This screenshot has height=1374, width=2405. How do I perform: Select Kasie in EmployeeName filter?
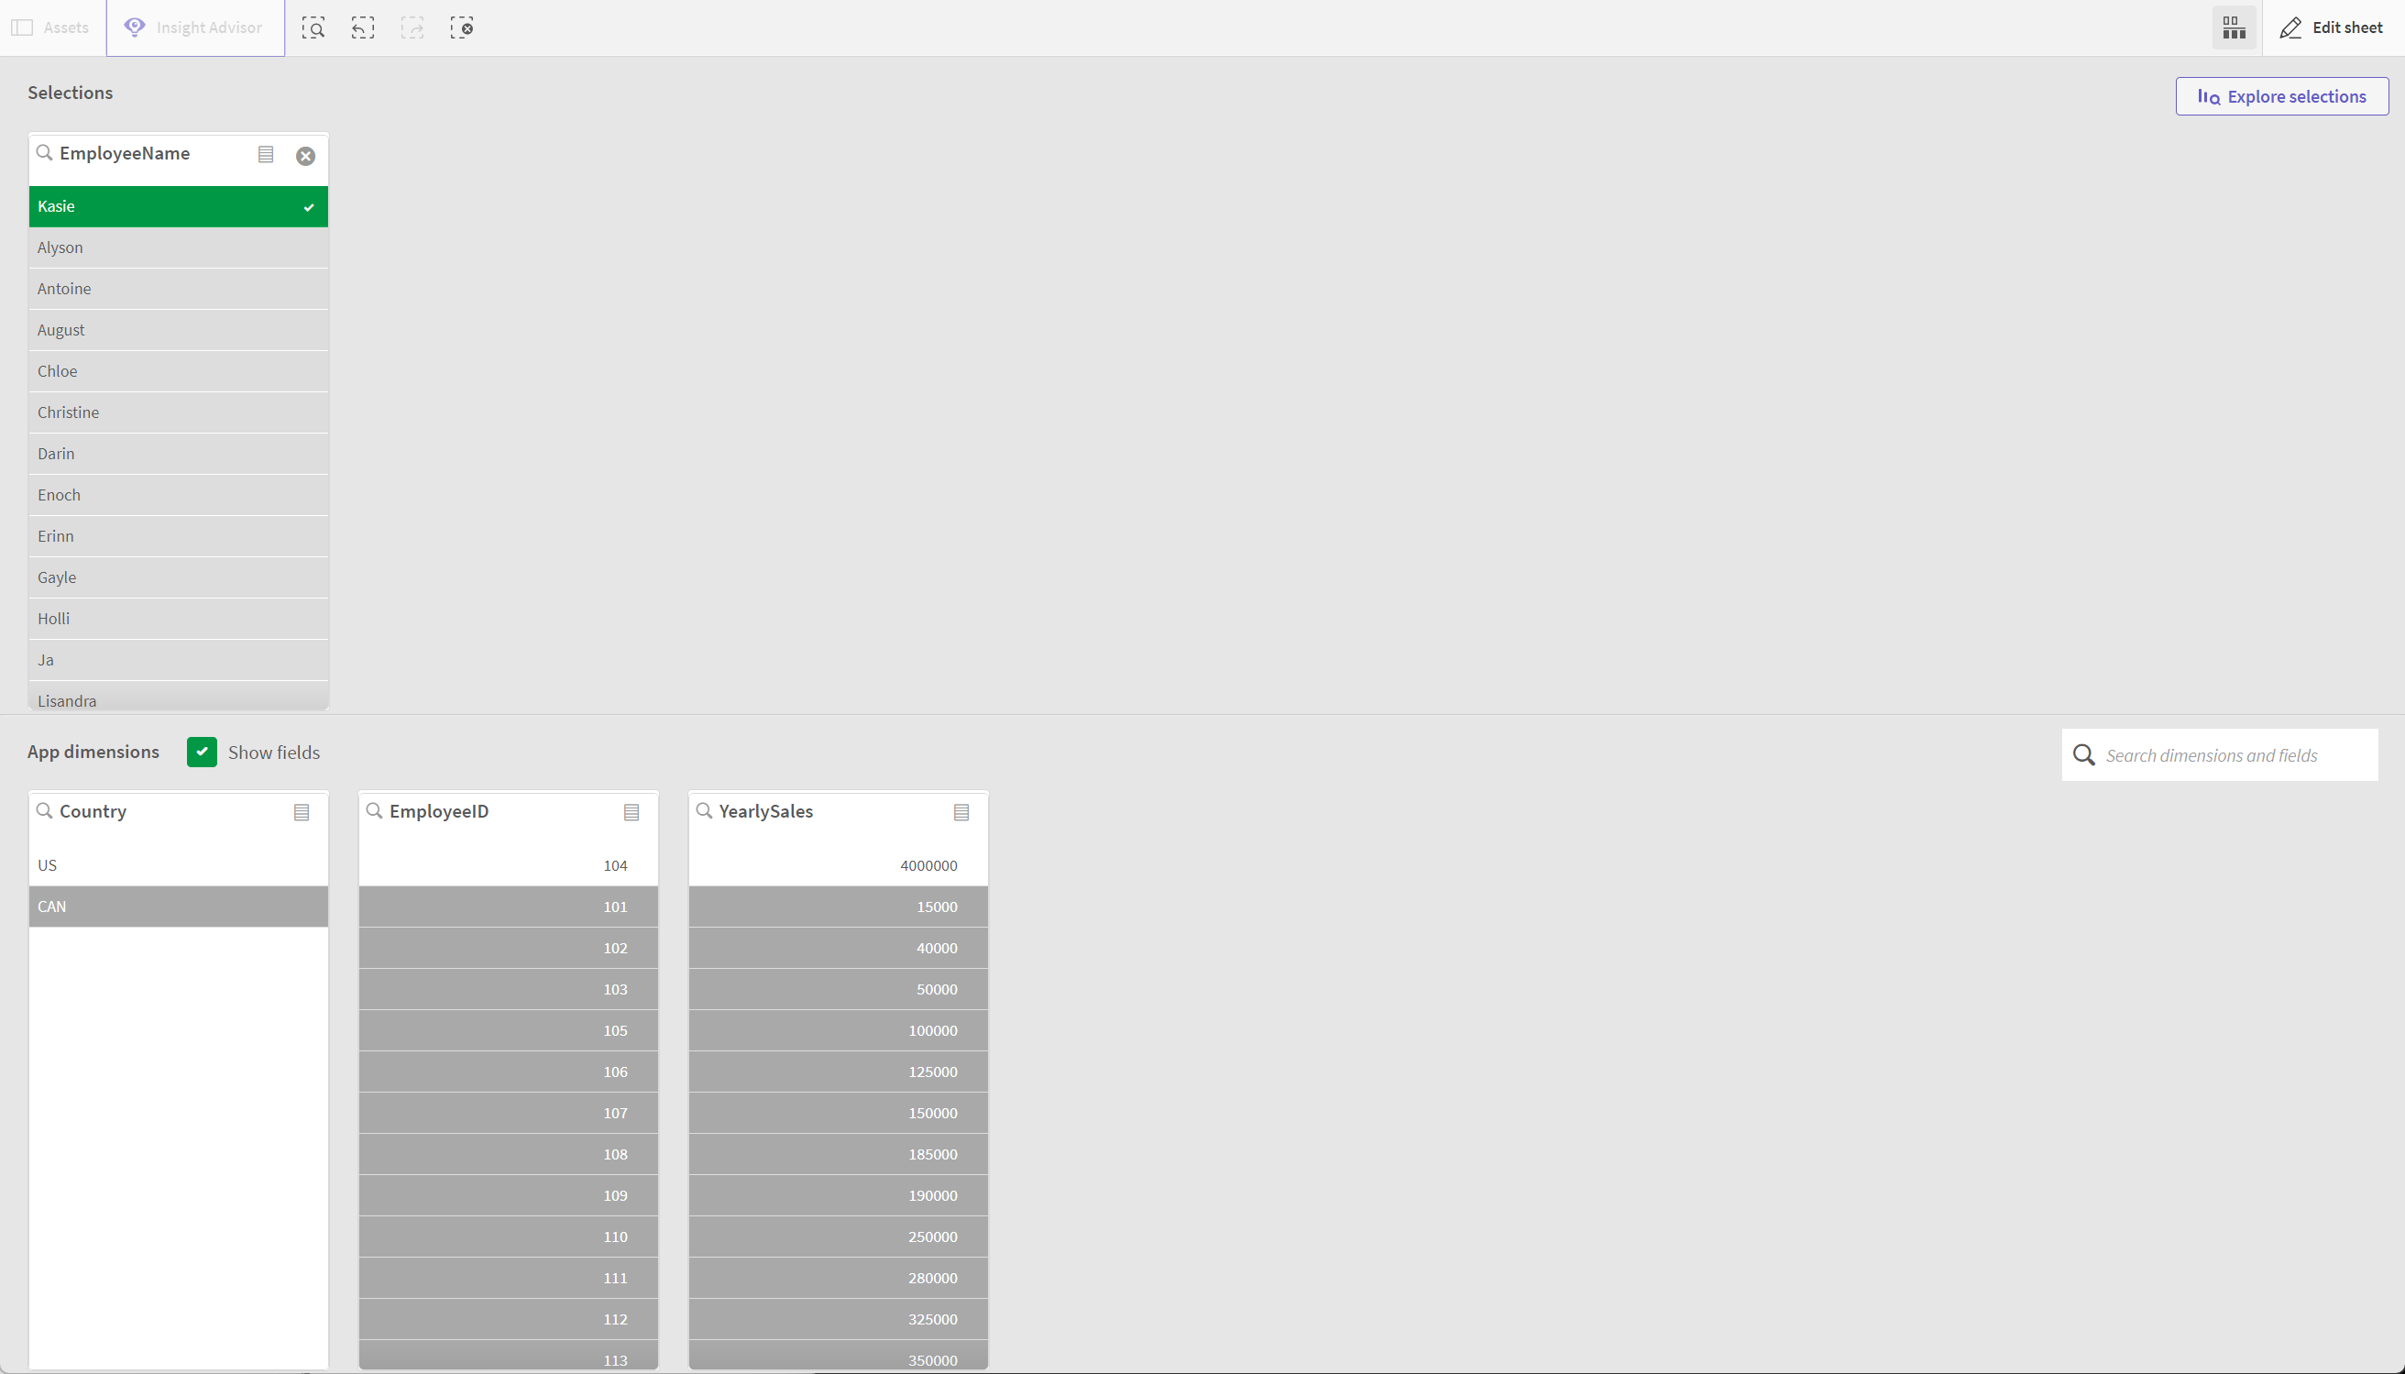click(x=177, y=204)
